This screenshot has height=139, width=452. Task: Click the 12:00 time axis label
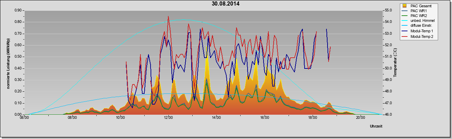coord(168,117)
